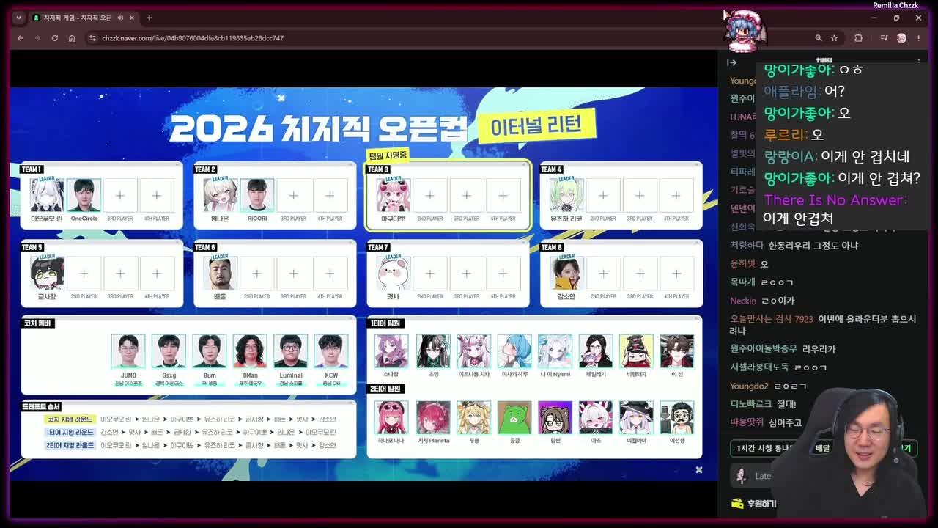Go back with the browser back arrow
The width and height of the screenshot is (938, 528).
pos(21,38)
